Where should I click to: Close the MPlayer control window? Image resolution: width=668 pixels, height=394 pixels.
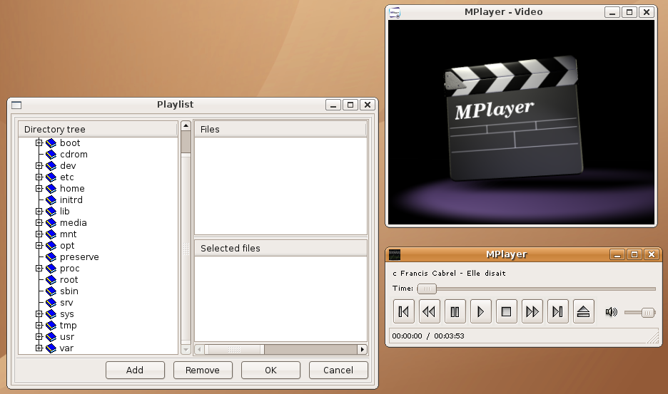tap(652, 254)
